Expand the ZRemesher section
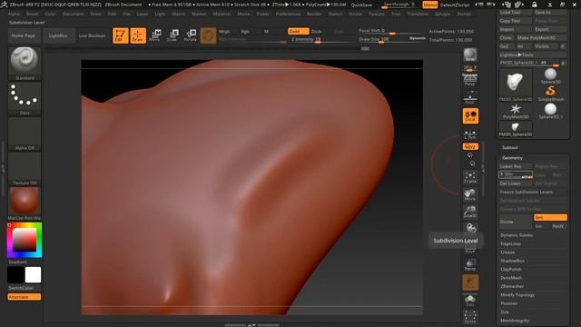This screenshot has height=327, width=581. (x=512, y=286)
